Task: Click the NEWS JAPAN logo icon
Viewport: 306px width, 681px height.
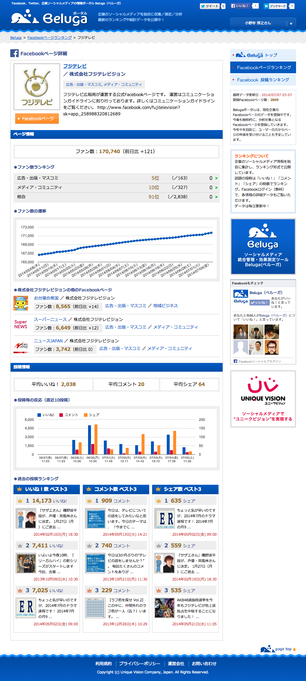Action: tap(21, 346)
